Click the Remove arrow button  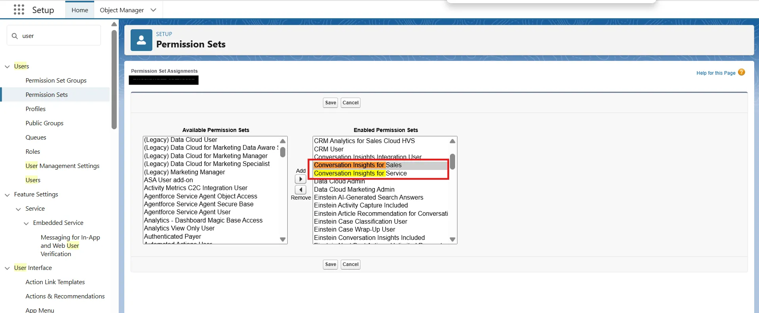300,190
